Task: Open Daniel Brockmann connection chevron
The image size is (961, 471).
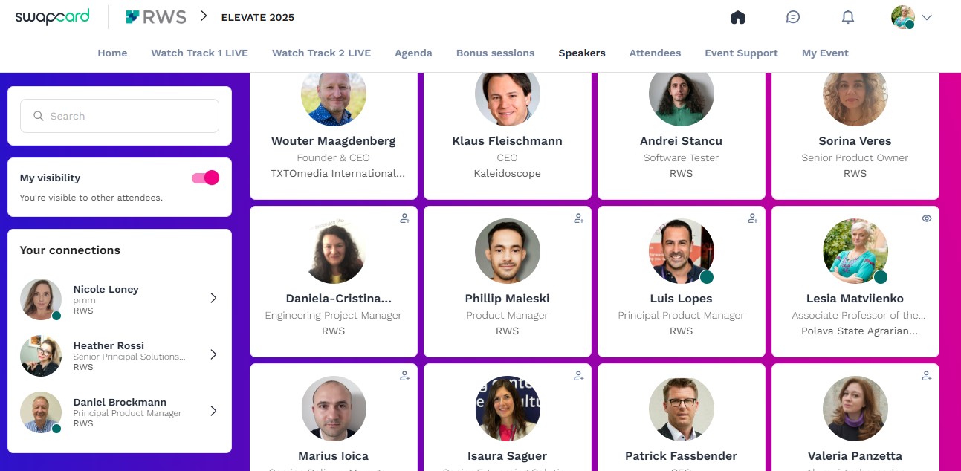Action: pos(213,411)
